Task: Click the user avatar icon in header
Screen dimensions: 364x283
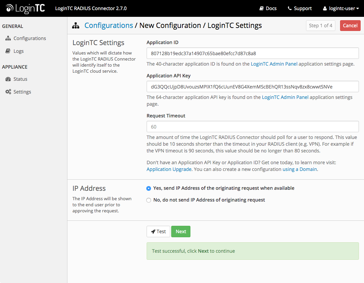Action: tap(325, 8)
